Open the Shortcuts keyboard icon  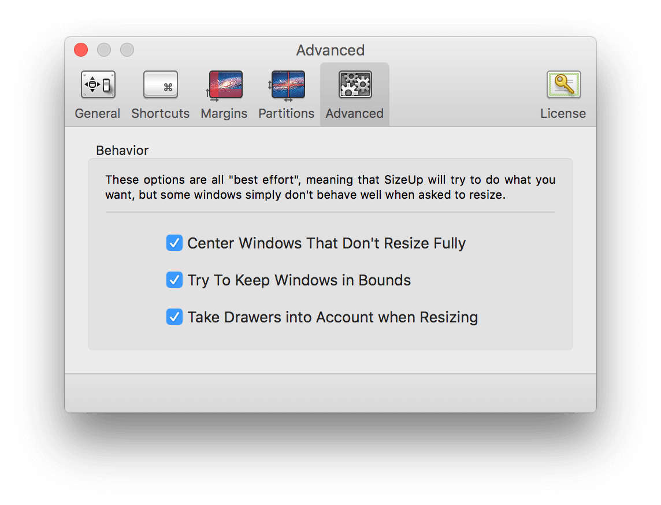click(160, 84)
